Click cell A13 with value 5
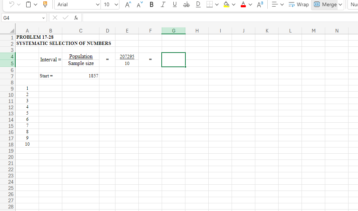Image resolution: width=358 pixels, height=211 pixels. [27, 113]
